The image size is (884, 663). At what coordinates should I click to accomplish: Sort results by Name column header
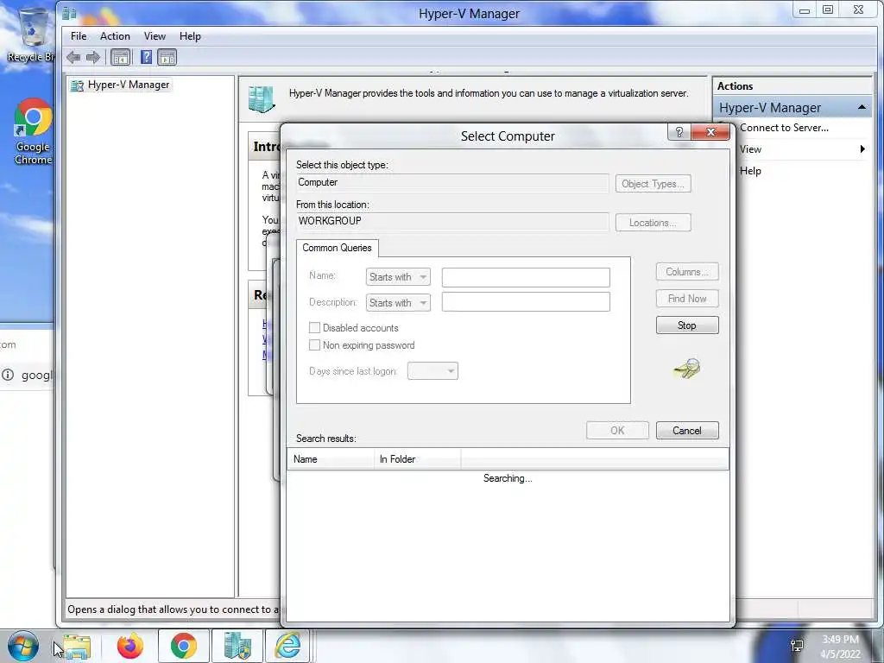[x=331, y=459]
